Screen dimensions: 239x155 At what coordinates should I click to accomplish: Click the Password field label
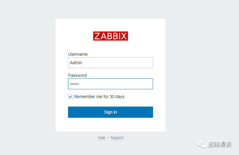click(x=77, y=75)
